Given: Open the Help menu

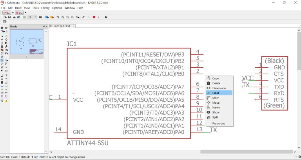Looking at the screenshot, I should [x=80, y=8].
